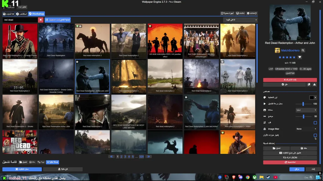
Task: Click the position arrows icon
Action: pos(265,116)
